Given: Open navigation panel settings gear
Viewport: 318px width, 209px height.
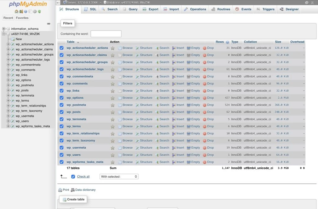Looking at the screenshot, I should pos(35,11).
